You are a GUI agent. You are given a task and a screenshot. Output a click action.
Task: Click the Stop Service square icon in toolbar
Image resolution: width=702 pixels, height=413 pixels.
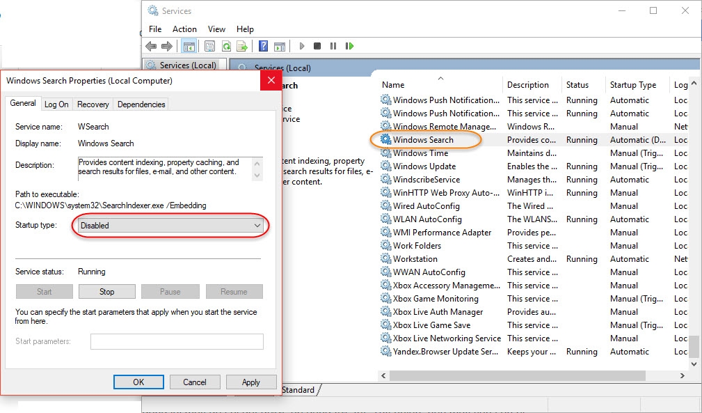(317, 46)
